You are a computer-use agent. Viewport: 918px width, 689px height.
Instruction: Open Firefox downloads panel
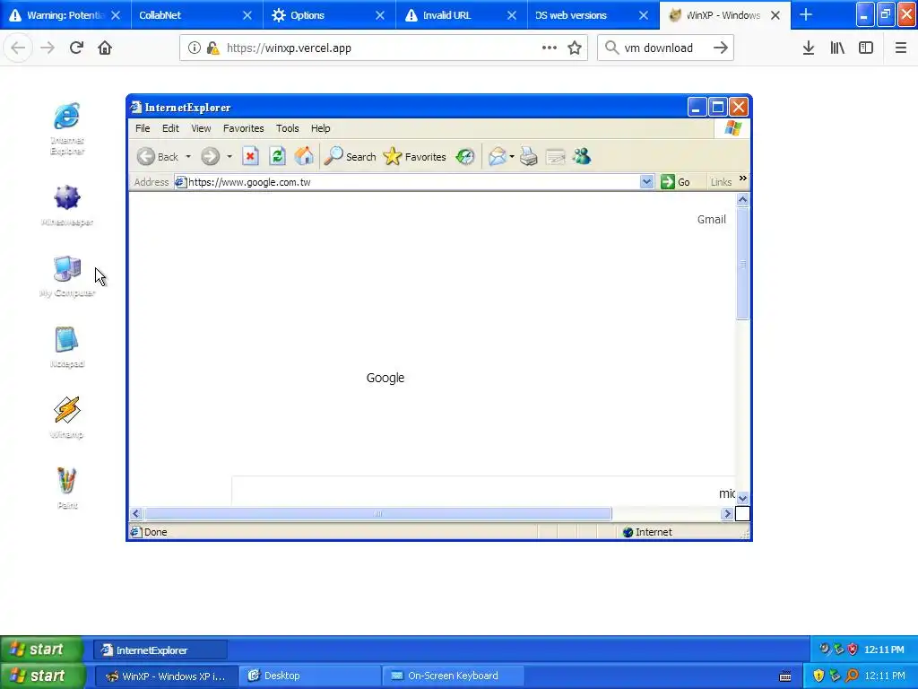[x=809, y=48]
